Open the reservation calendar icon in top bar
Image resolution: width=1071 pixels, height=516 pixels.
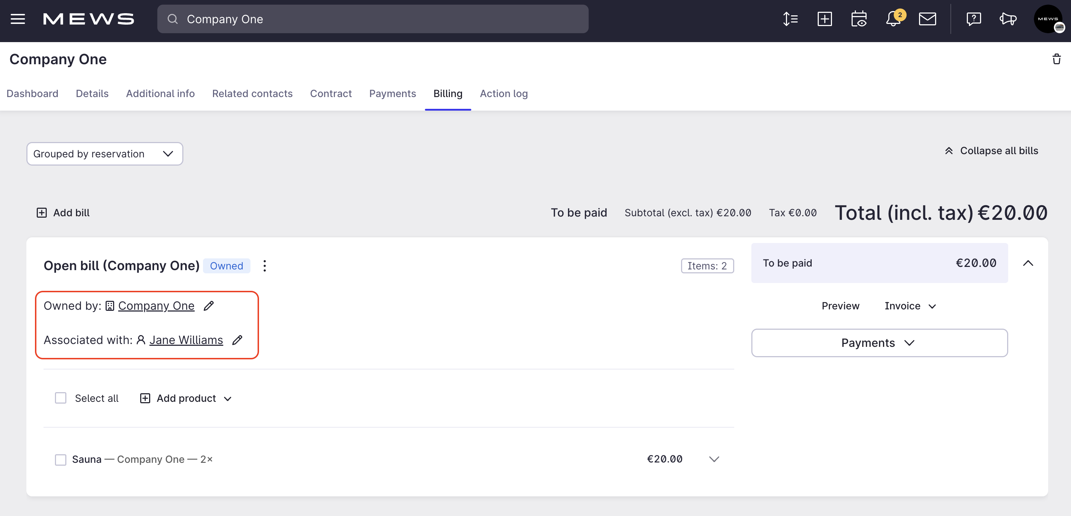click(x=859, y=19)
